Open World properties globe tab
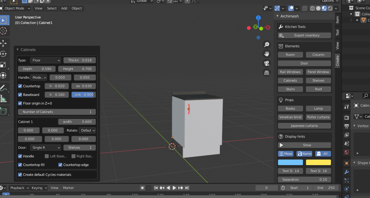The image size is (370, 198). click(x=347, y=152)
